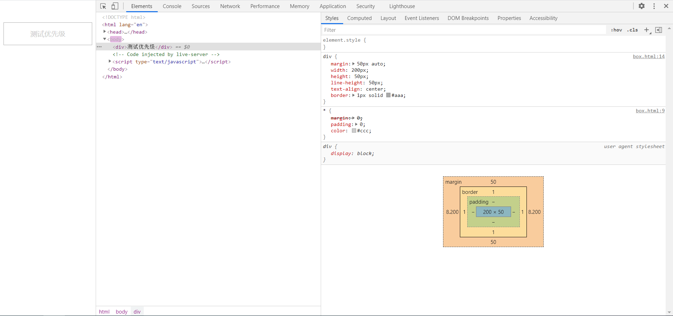Image resolution: width=673 pixels, height=316 pixels.
Task: Expand the script element
Action: coord(110,62)
